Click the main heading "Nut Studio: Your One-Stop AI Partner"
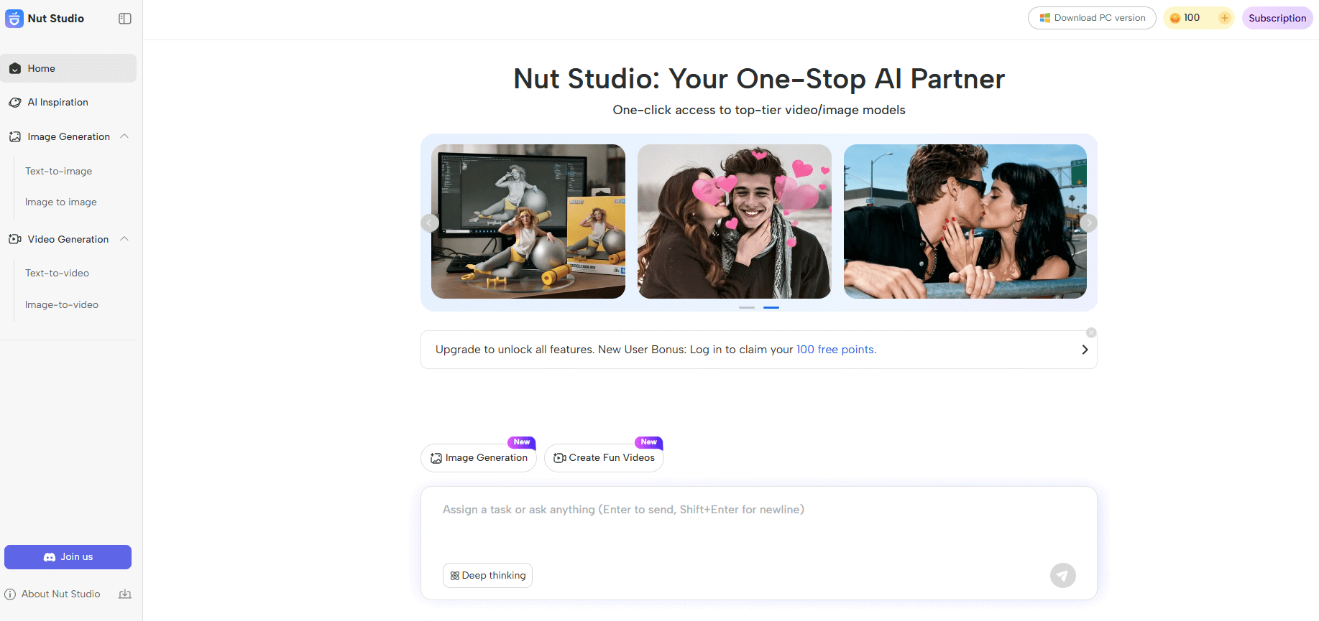This screenshot has height=621, width=1319. (759, 79)
